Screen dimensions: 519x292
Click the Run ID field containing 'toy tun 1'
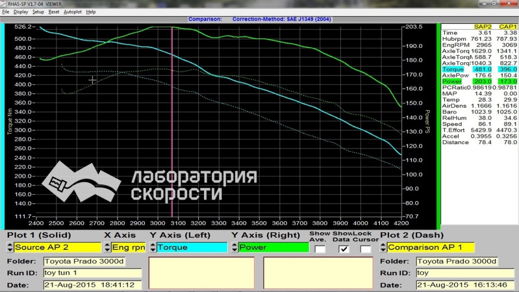coord(92,273)
